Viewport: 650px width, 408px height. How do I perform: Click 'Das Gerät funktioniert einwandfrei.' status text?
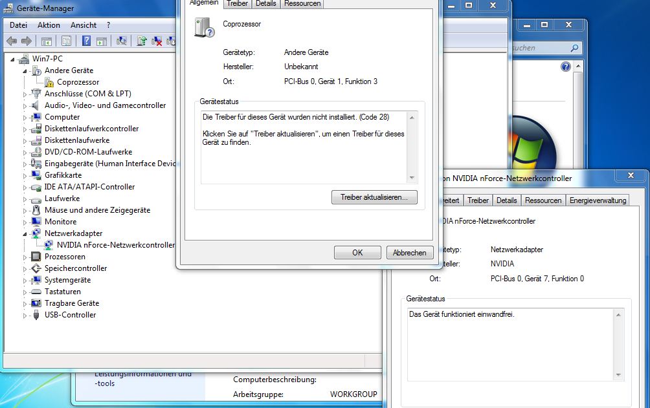click(x=462, y=314)
